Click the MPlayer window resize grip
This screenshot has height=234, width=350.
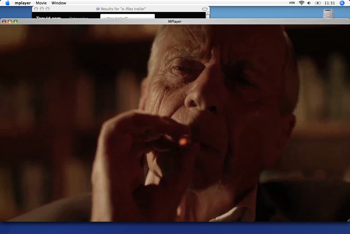click(x=348, y=220)
